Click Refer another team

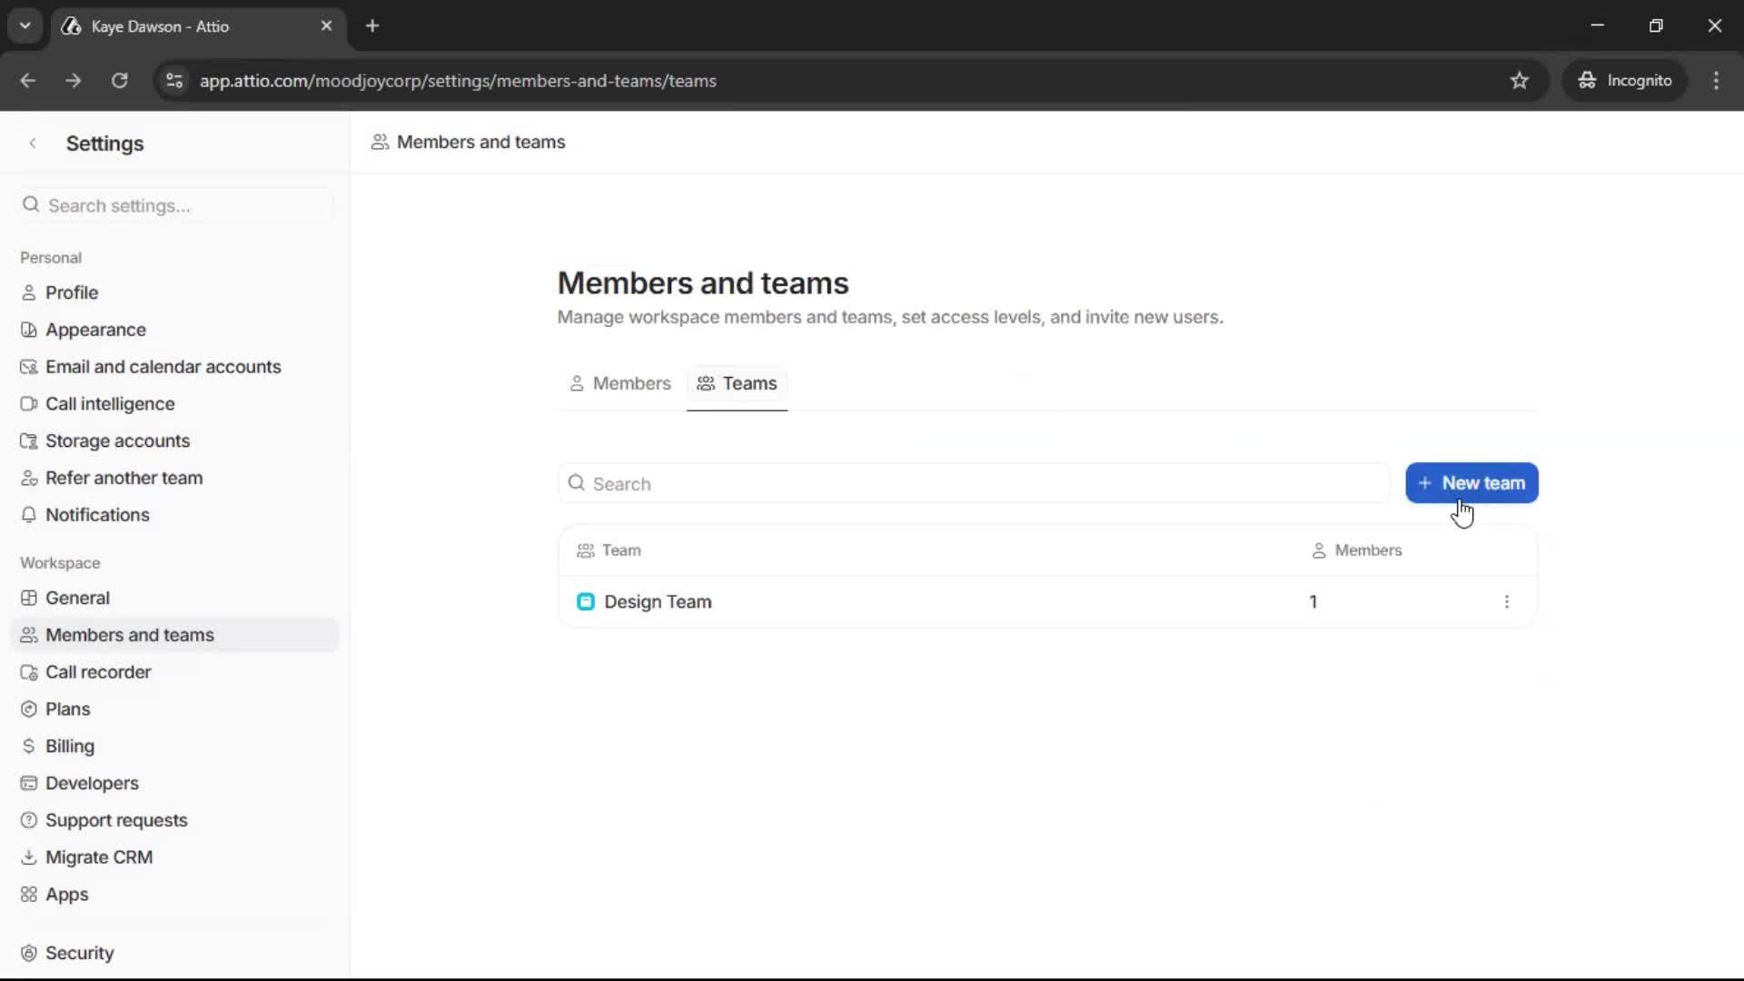[124, 477]
